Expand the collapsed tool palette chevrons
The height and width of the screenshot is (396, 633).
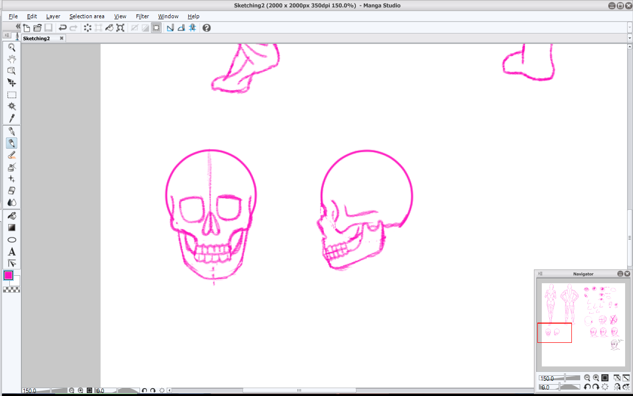click(18, 26)
